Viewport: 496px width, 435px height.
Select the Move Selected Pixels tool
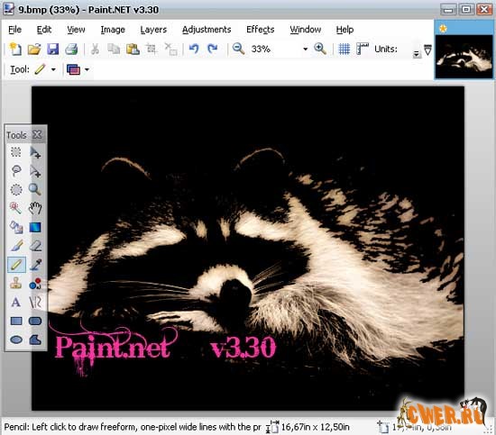coord(35,152)
